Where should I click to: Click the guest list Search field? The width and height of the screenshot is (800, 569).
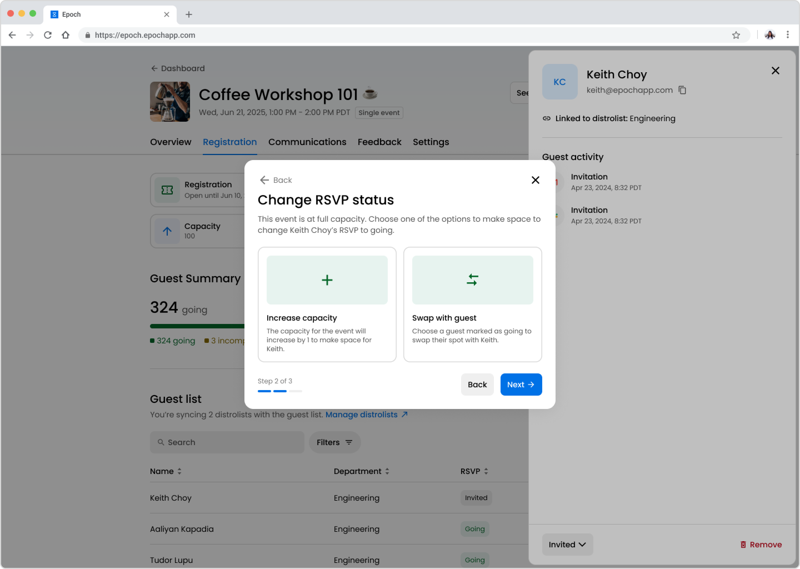coord(227,442)
